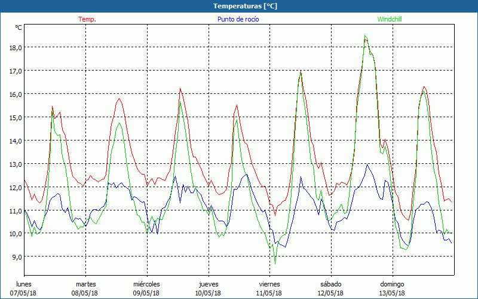Click the '08/05/18' date label
478x299 pixels.
point(85,293)
